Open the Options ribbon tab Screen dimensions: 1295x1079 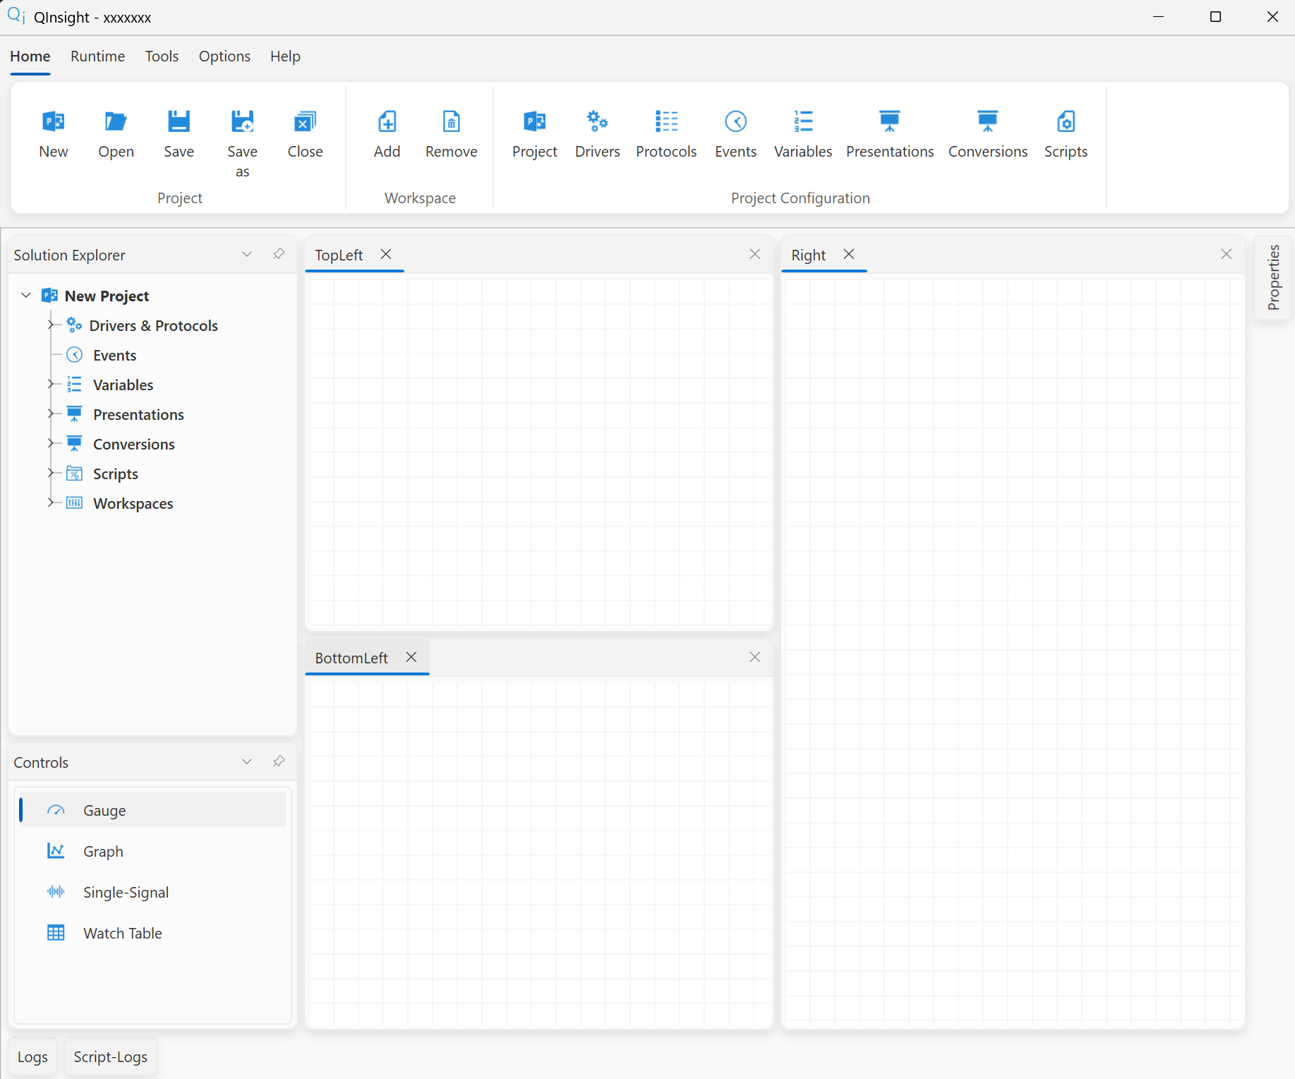pos(224,56)
